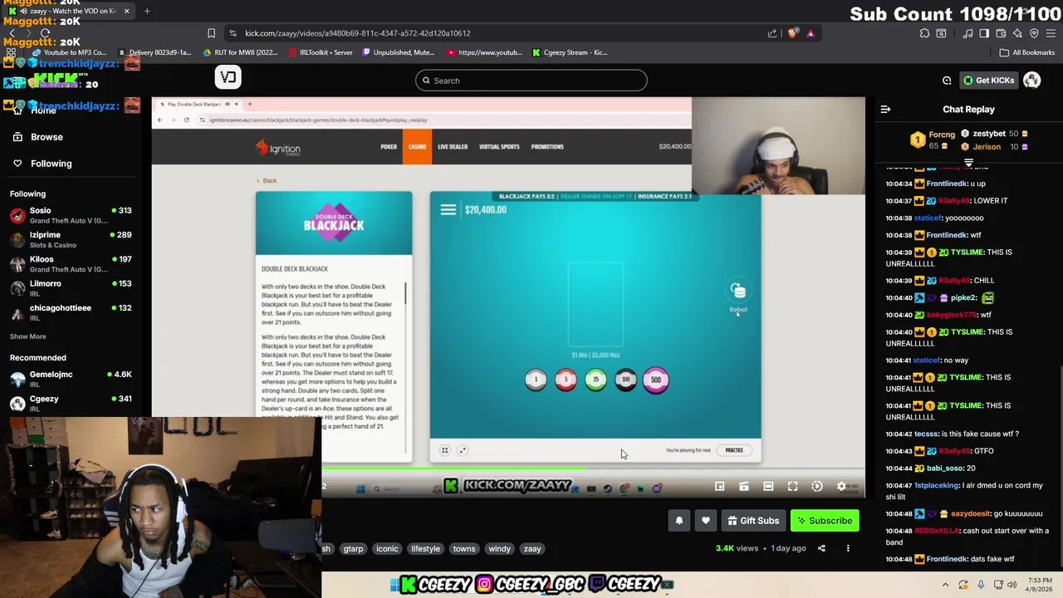Viewport: 1063px width, 598px height.
Task: Open Brave Wallet icon
Action: tap(1001, 33)
